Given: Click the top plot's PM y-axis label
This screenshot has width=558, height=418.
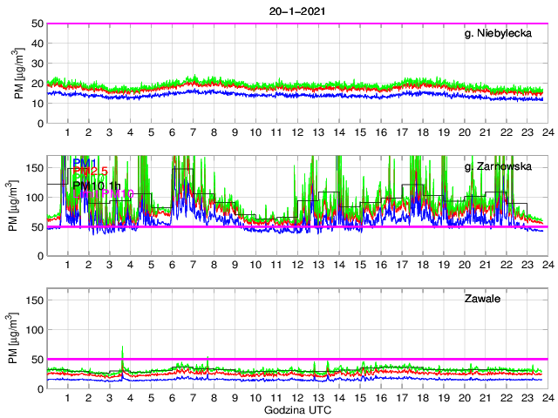Looking at the screenshot, I should tap(19, 73).
